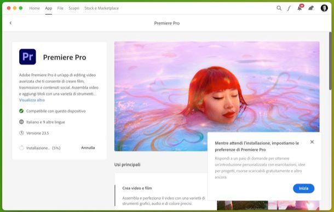Check the cloud sync status icon

(x=311, y=8)
